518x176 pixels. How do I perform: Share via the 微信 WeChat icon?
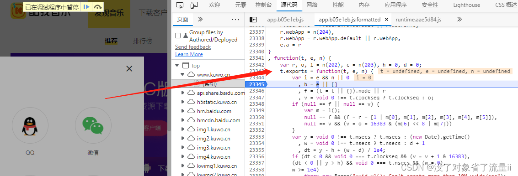93,125
